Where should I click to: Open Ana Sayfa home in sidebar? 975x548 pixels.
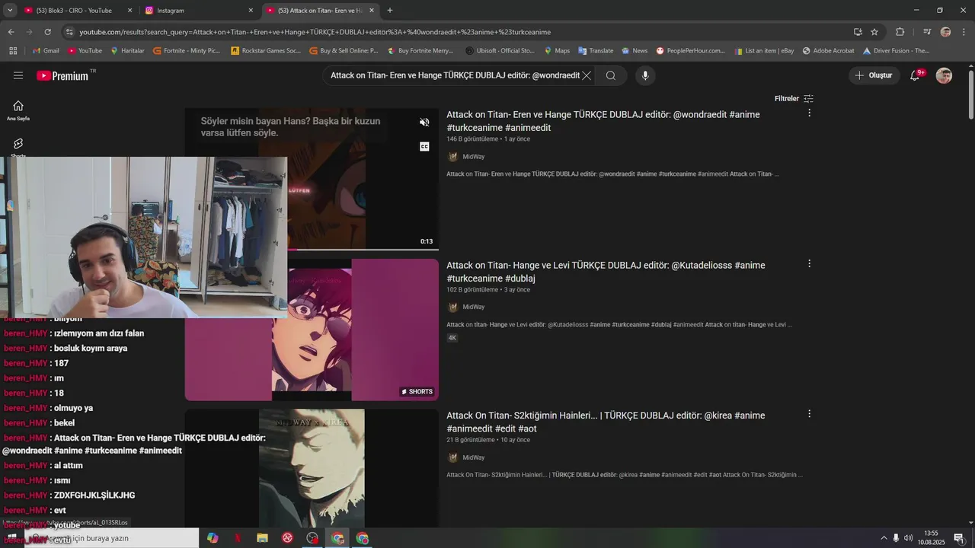click(x=18, y=110)
